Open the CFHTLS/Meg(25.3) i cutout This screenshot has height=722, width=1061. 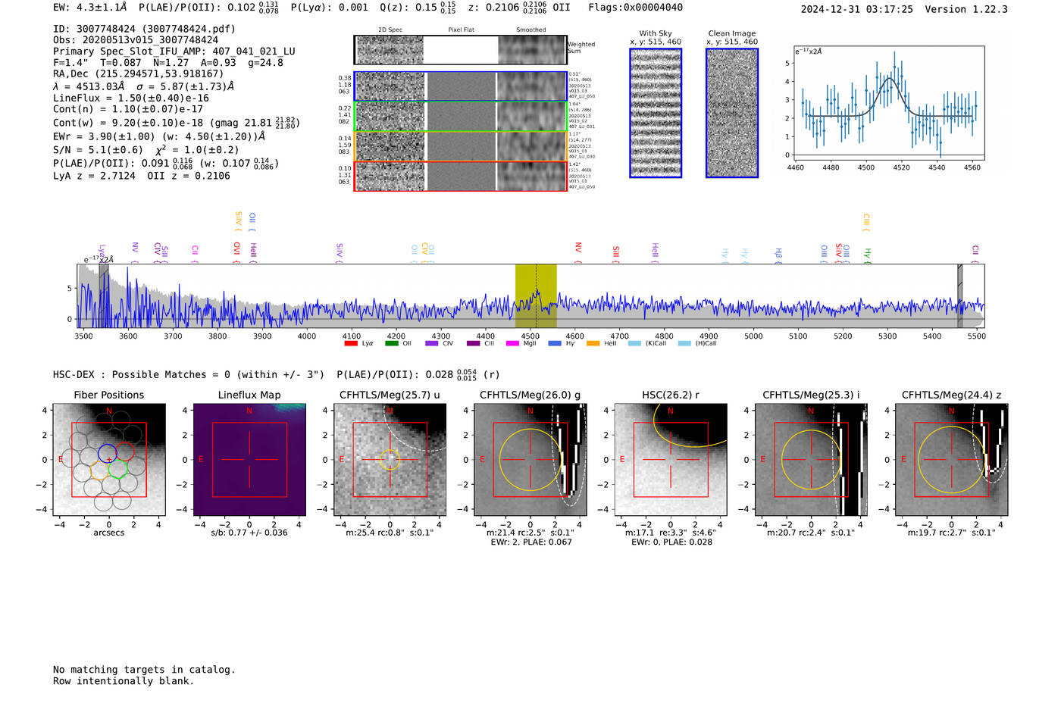point(811,460)
